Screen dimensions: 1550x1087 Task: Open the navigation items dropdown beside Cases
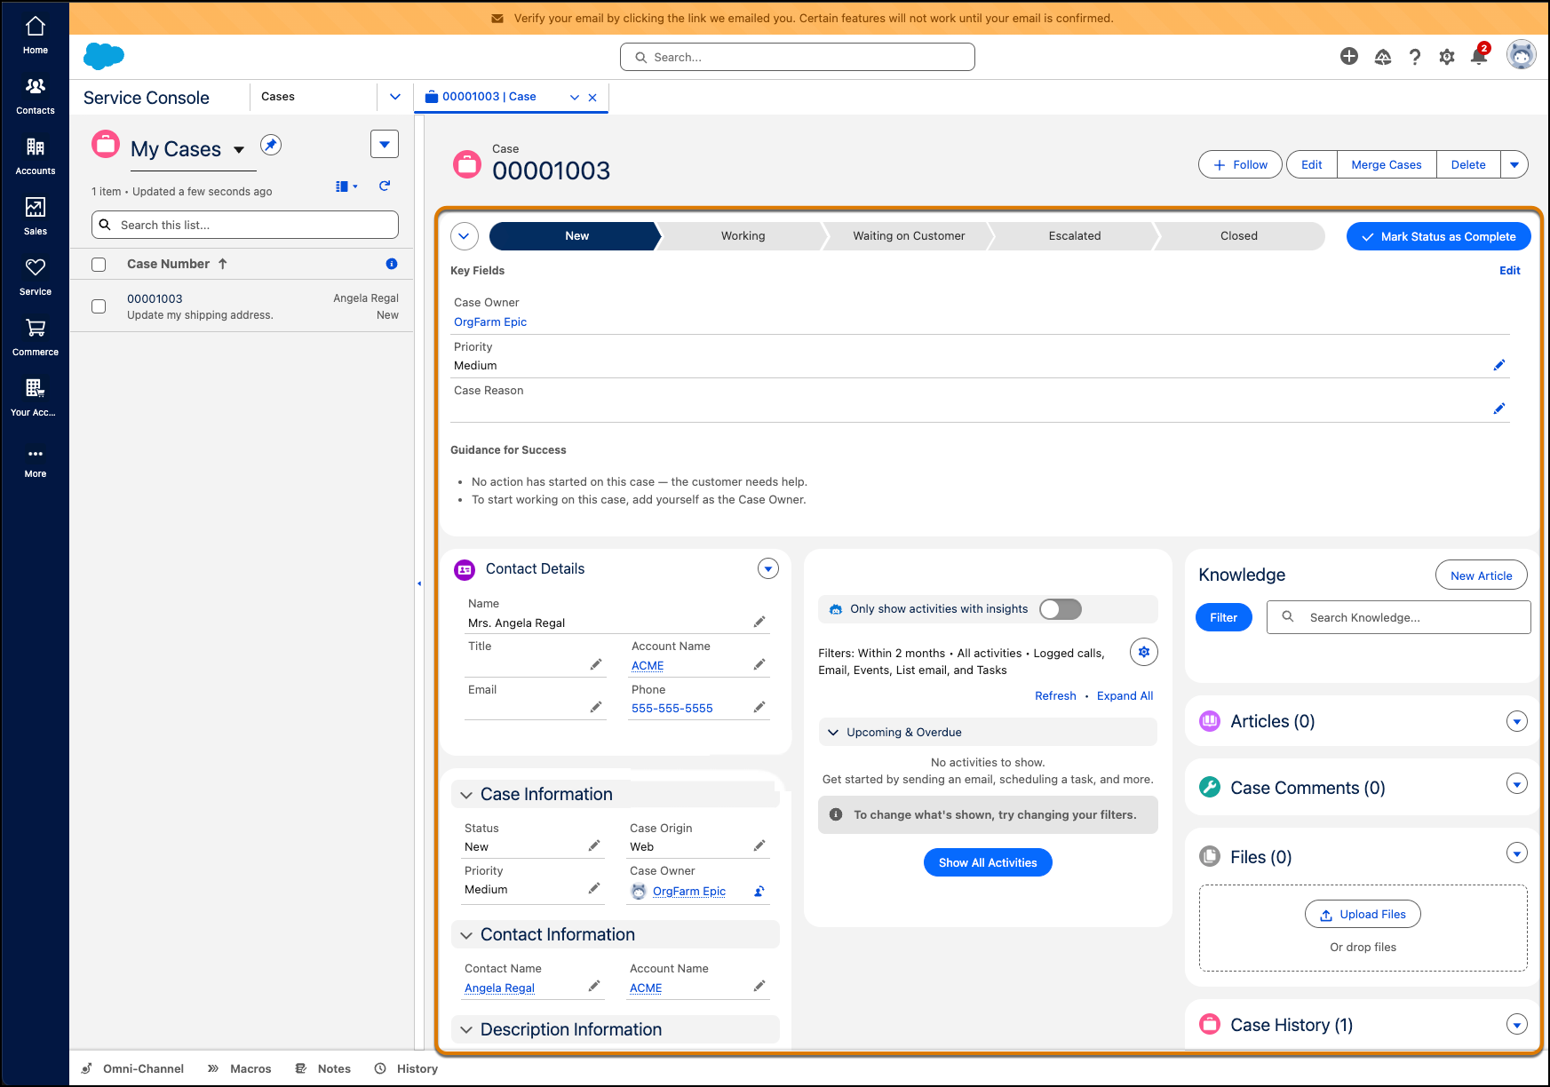[x=395, y=97]
